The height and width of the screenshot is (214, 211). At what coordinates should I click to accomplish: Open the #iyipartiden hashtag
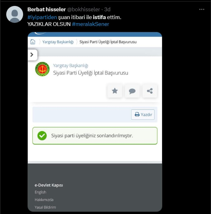coord(42,17)
